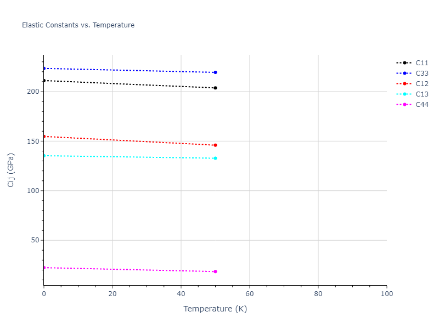This screenshot has width=439, height=329.
Task: Toggle visibility of the C12 series
Action: coord(421,84)
